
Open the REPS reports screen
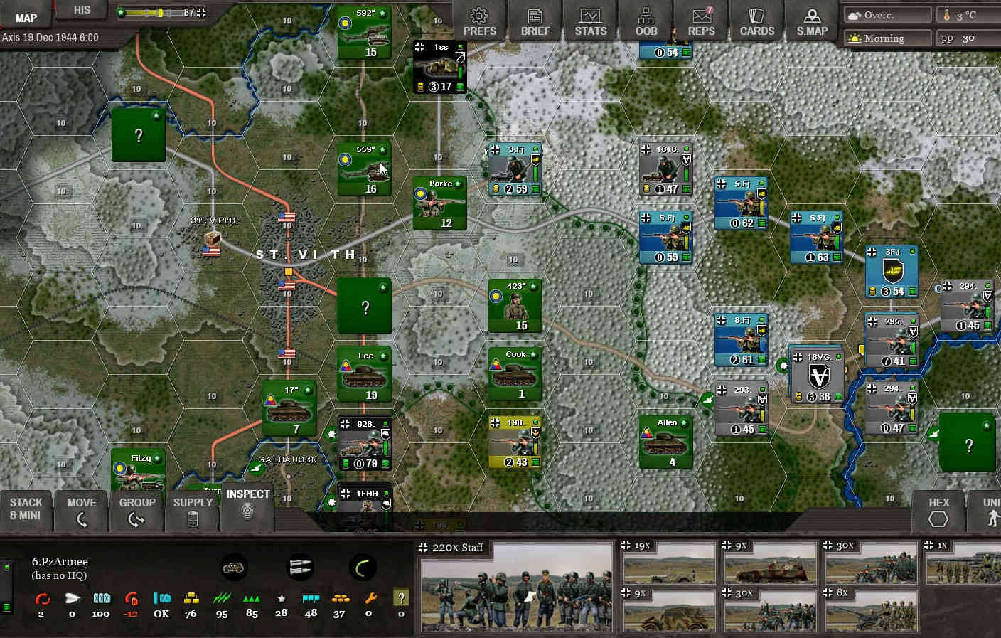click(x=702, y=21)
